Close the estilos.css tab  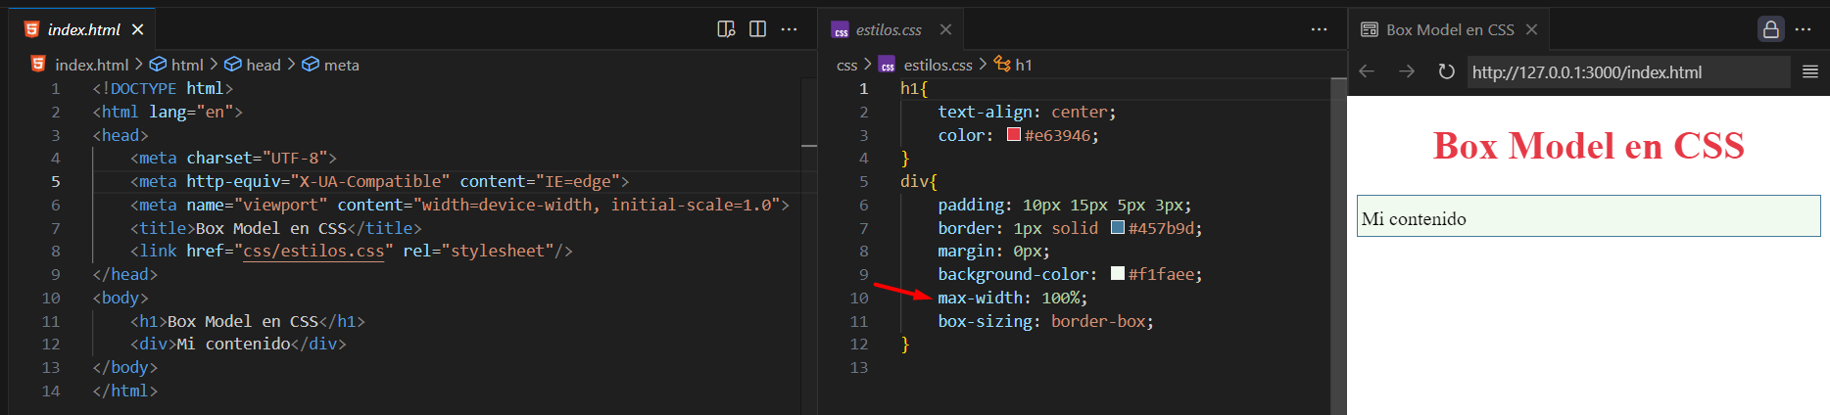pos(945,29)
